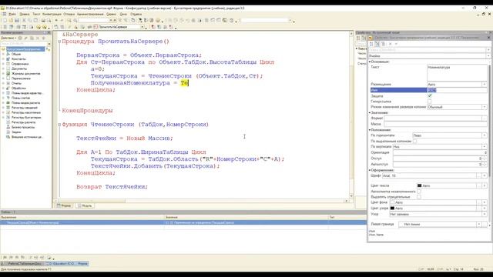Collapse the Положение properties group

coord(370,130)
